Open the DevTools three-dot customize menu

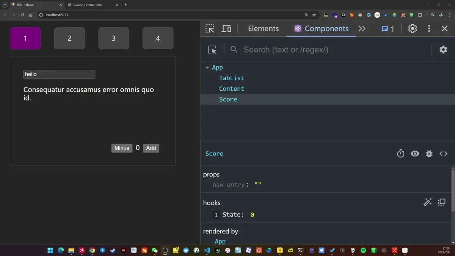point(429,28)
